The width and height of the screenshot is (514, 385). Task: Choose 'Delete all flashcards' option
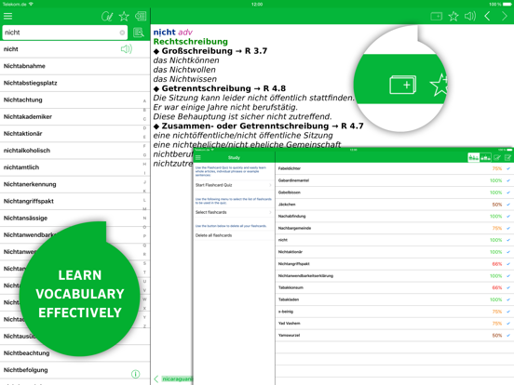[234, 235]
